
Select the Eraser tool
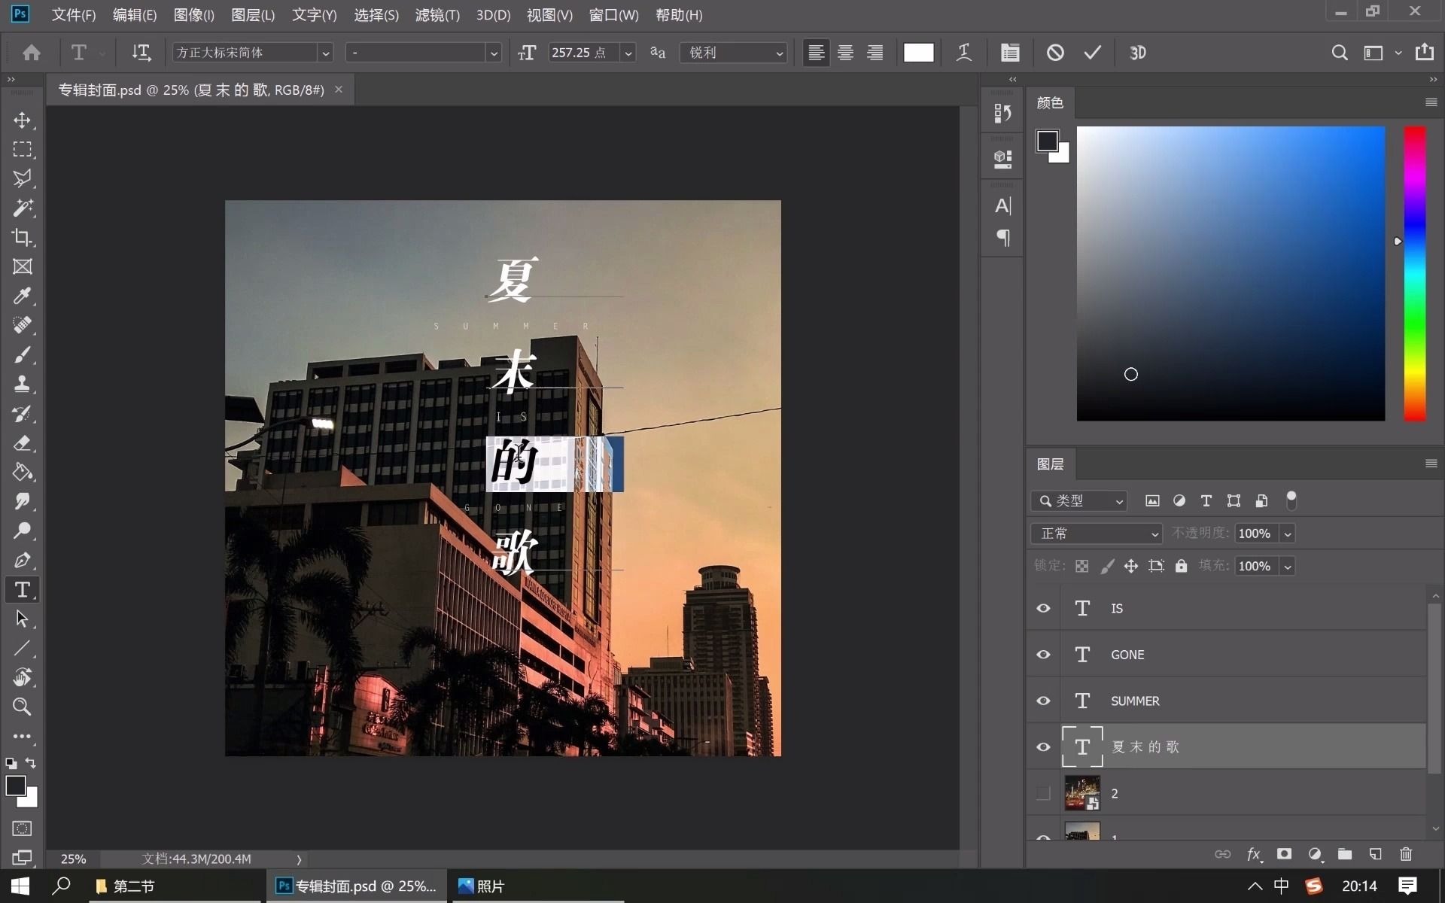pyautogui.click(x=22, y=442)
